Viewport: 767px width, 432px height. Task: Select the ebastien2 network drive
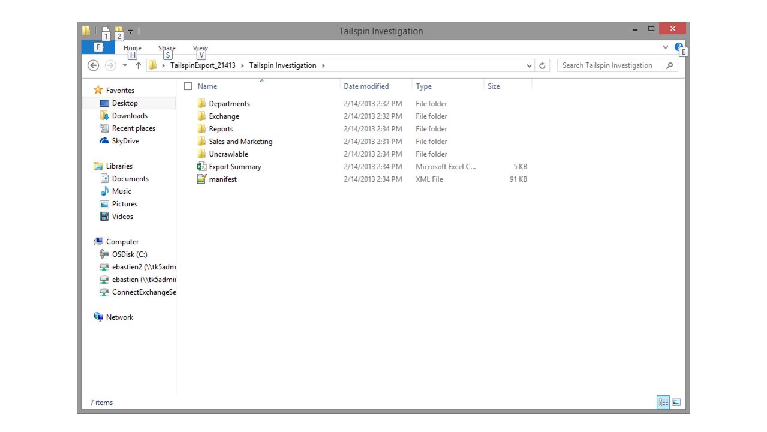(137, 267)
